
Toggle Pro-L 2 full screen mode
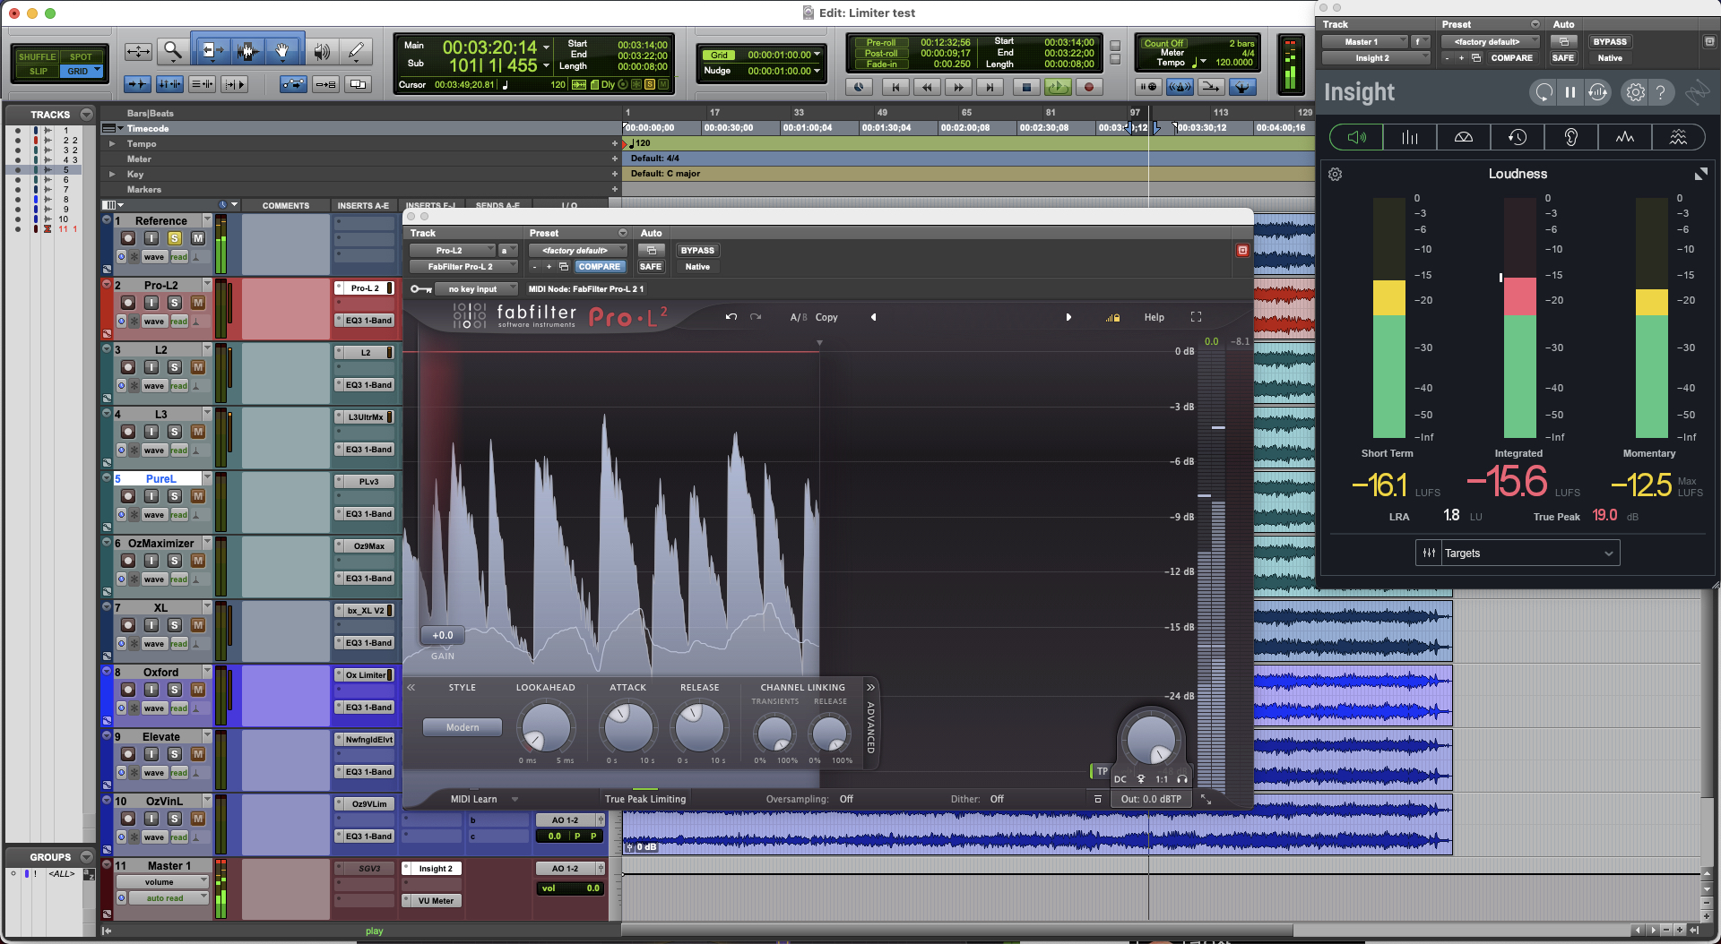(x=1196, y=317)
